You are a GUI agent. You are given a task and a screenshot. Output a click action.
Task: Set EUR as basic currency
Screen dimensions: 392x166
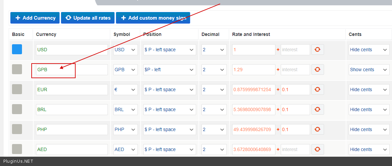[x=17, y=89]
